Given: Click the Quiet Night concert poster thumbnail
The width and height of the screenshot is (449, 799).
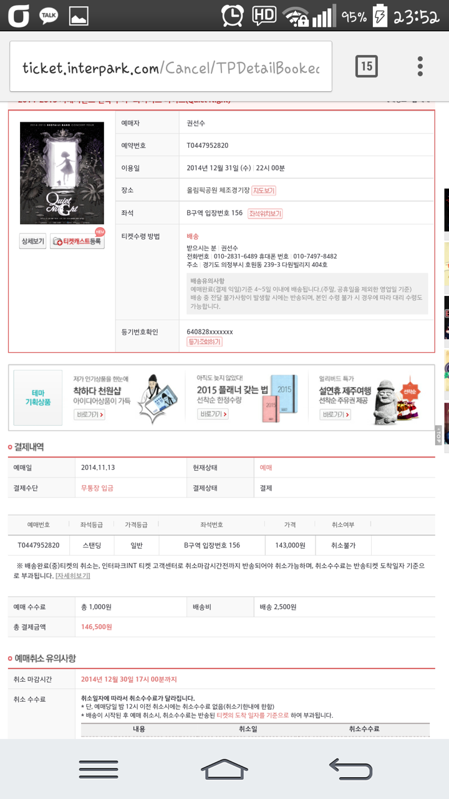Looking at the screenshot, I should (53, 173).
